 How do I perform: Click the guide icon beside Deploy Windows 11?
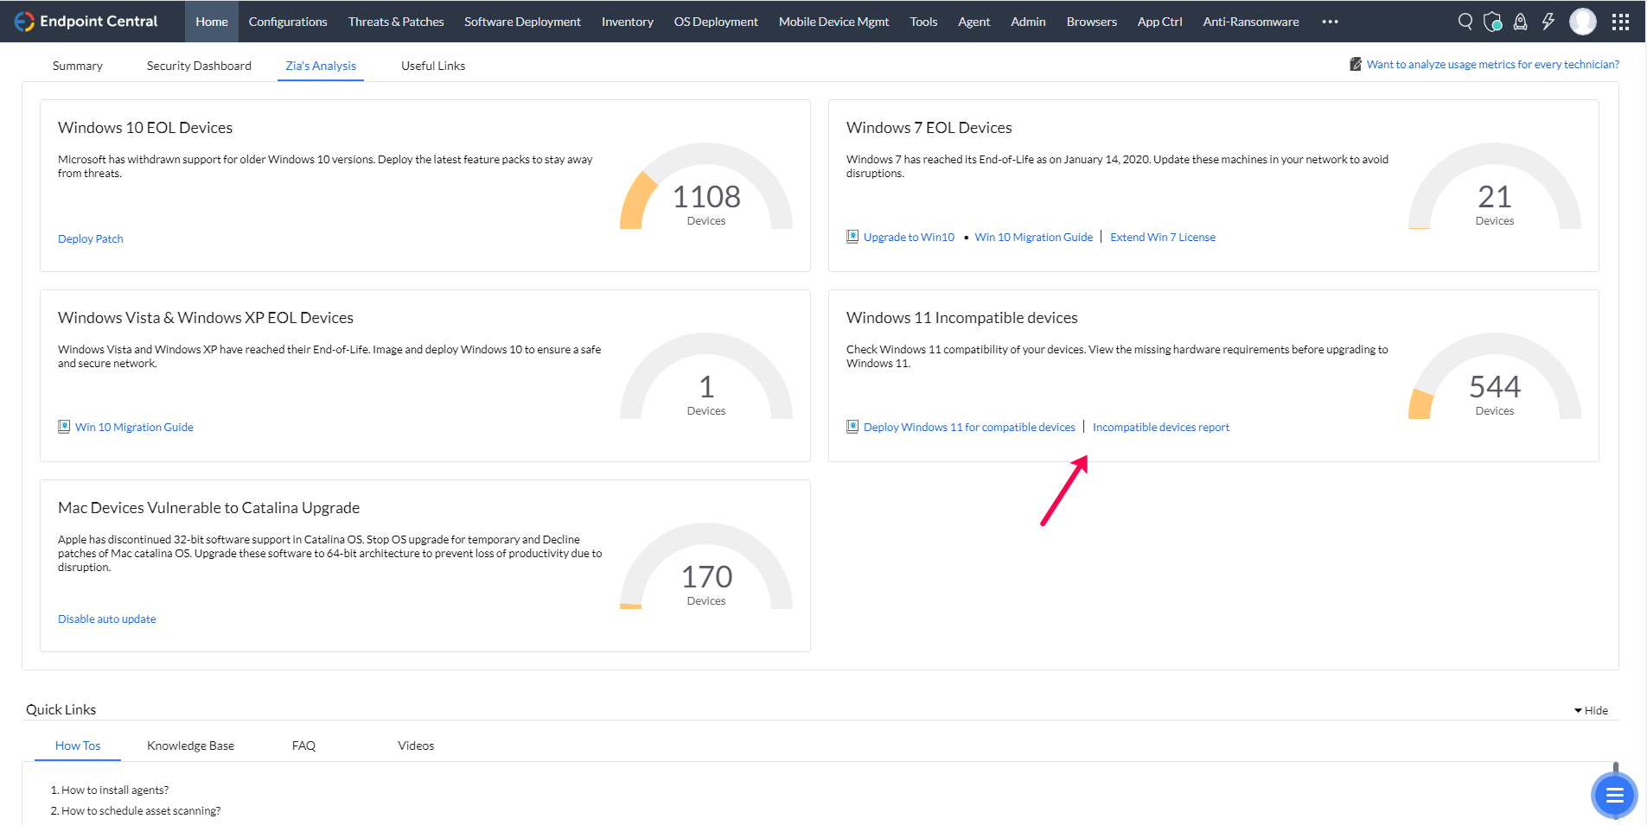pos(852,427)
